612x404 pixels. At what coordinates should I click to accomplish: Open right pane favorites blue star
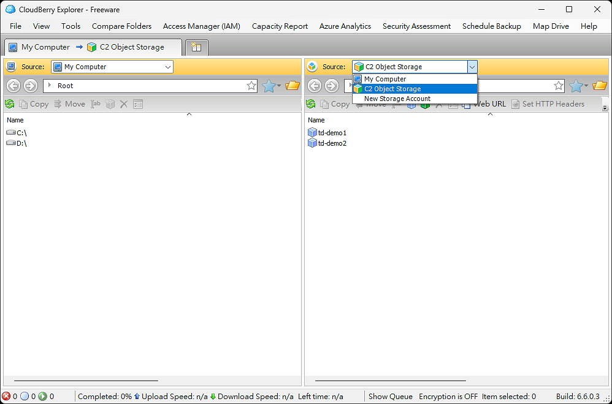click(x=576, y=86)
